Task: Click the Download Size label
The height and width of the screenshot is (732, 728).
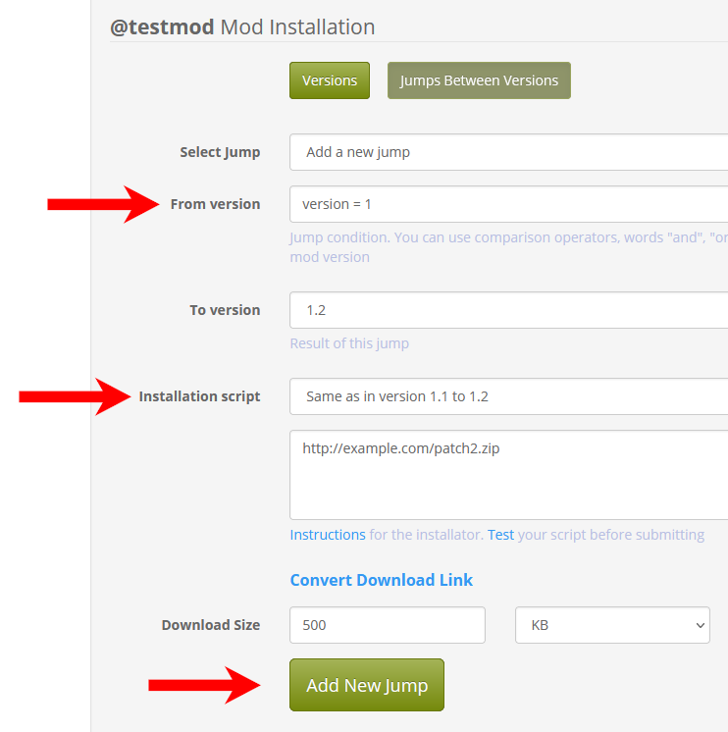Action: (x=211, y=625)
